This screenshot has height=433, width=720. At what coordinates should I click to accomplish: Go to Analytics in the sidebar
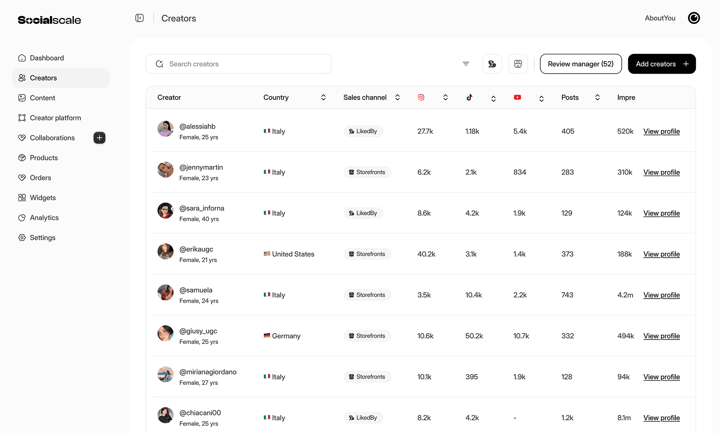click(x=44, y=218)
